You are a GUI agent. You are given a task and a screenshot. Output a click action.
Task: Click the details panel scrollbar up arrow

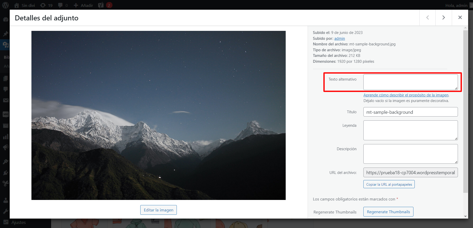tap(465, 28)
